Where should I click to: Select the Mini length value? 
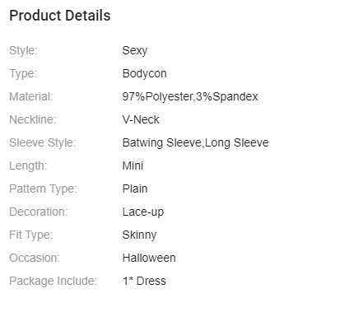(133, 165)
